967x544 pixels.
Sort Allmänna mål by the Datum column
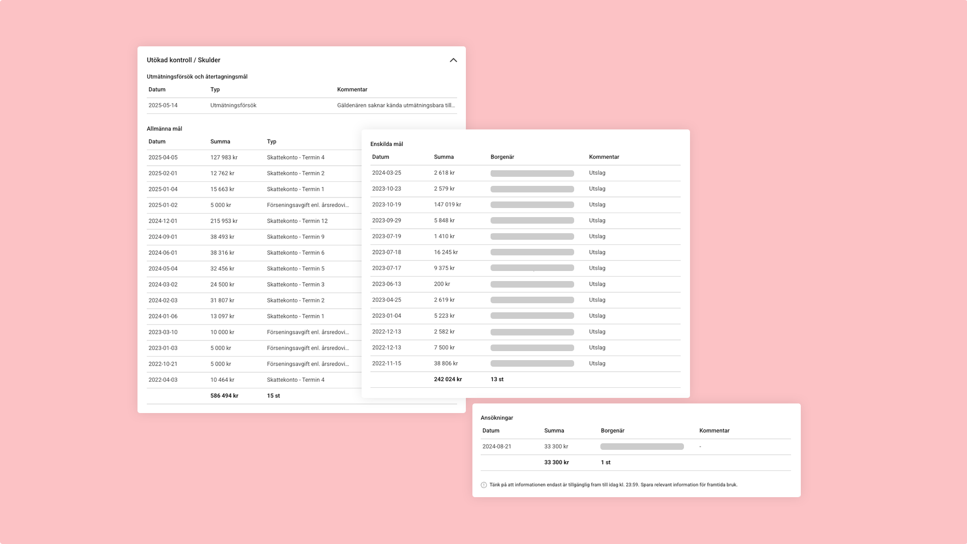pos(156,142)
